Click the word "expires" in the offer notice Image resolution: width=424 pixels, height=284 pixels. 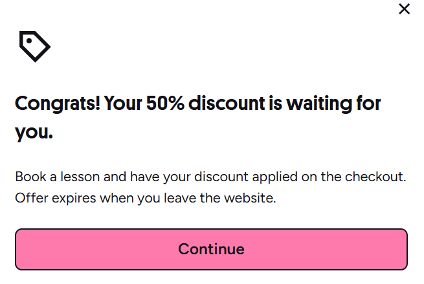pos(74,199)
